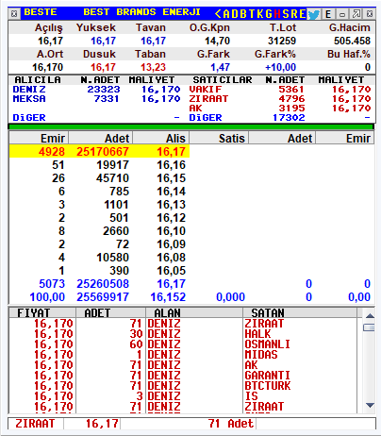The height and width of the screenshot is (436, 381).
Task: Select the yellow letter B in title bar
Action: [243, 14]
